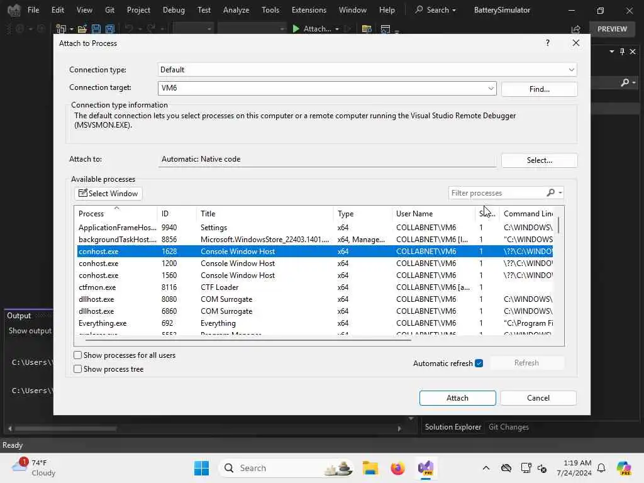Click Visual Studio Preview taskbar icon
644x483 pixels.
tap(426, 468)
